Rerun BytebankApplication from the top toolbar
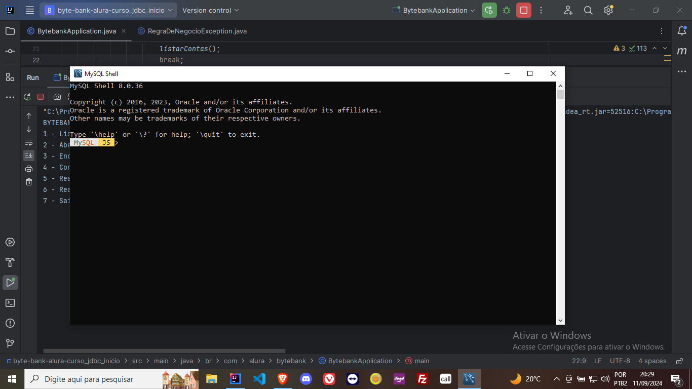Viewport: 692px width, 389px height. click(489, 10)
